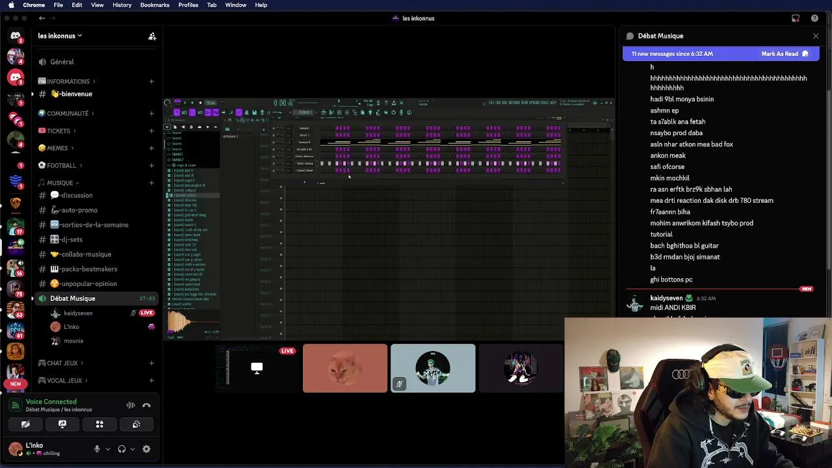Open the Discord inbox icon in the title bar
Screen dimensions: 832x468
point(796,18)
